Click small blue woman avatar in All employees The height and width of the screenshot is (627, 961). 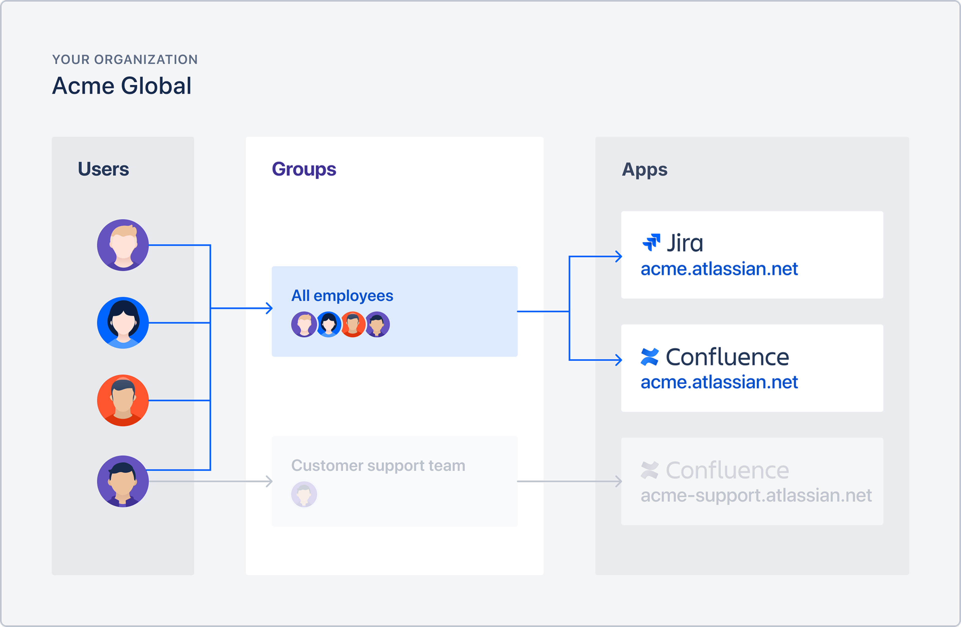(x=329, y=324)
